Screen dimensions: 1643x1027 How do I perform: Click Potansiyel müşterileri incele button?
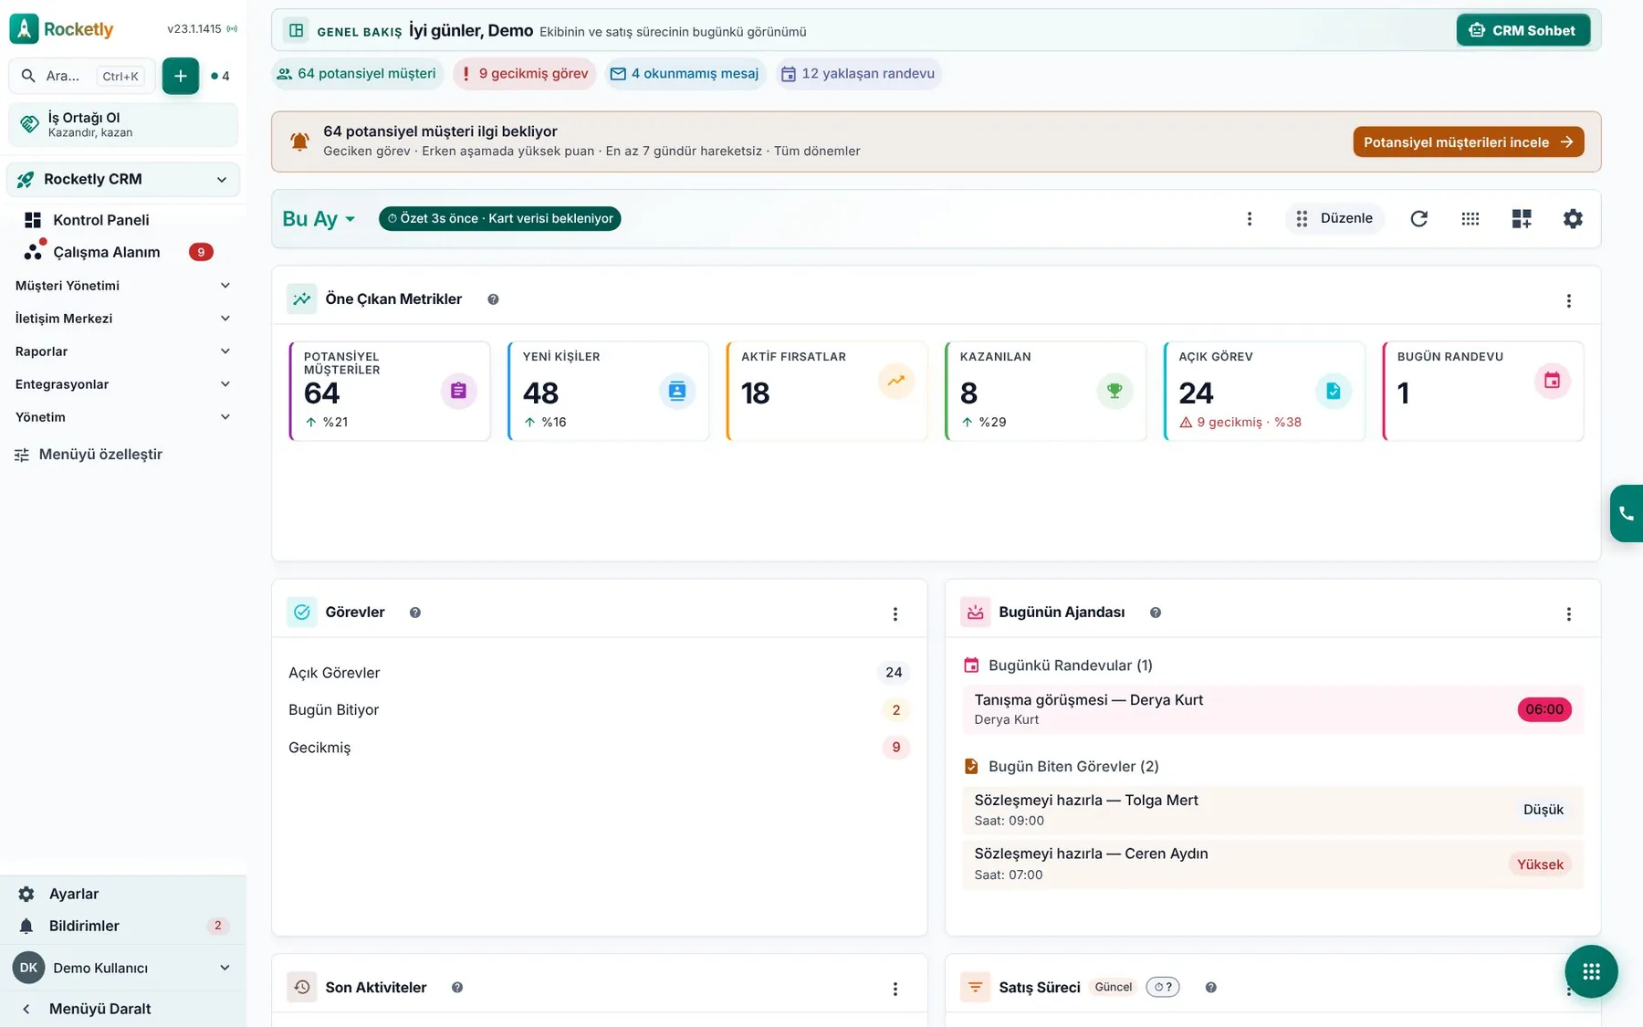click(x=1468, y=142)
